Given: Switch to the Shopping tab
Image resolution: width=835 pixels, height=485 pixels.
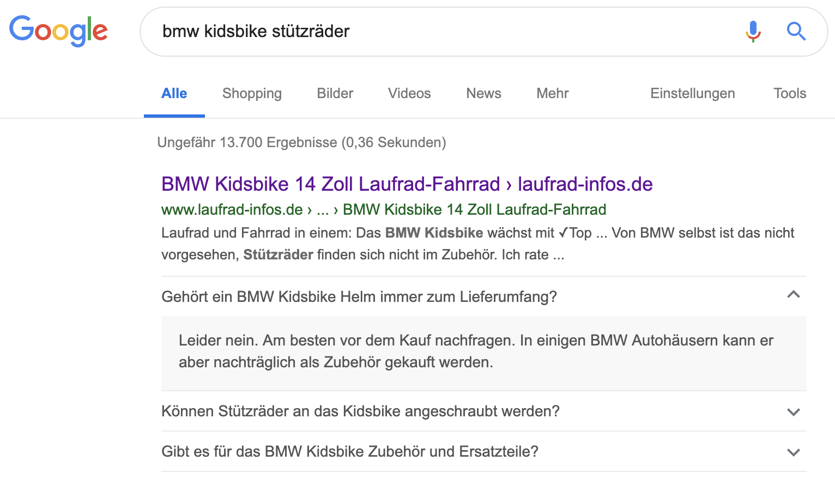Looking at the screenshot, I should point(252,93).
